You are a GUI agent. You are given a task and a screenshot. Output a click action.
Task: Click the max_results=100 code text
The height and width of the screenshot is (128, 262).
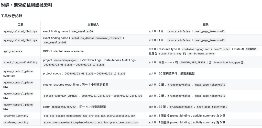point(55,43)
